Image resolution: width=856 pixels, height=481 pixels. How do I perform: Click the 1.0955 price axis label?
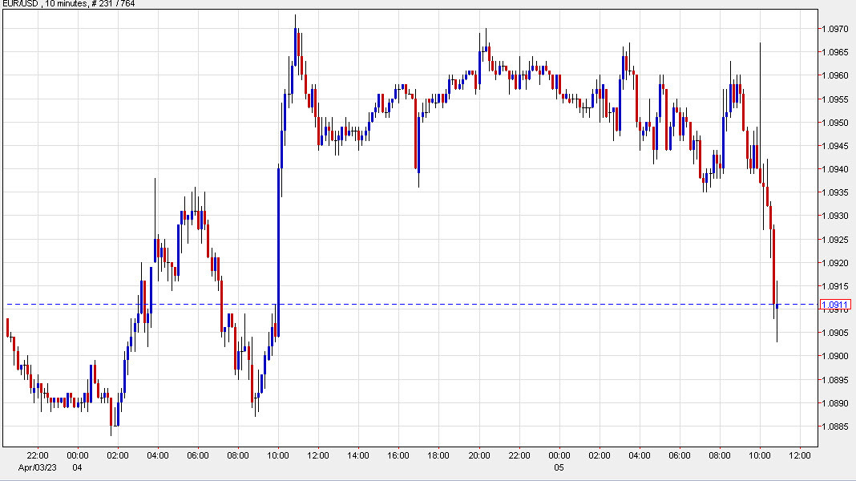(834, 99)
